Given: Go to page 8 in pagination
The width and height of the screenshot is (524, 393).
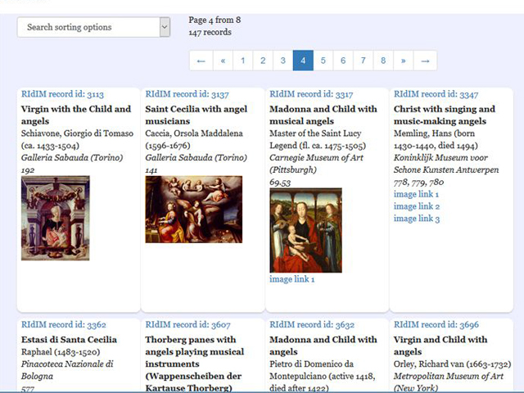Looking at the screenshot, I should [382, 61].
